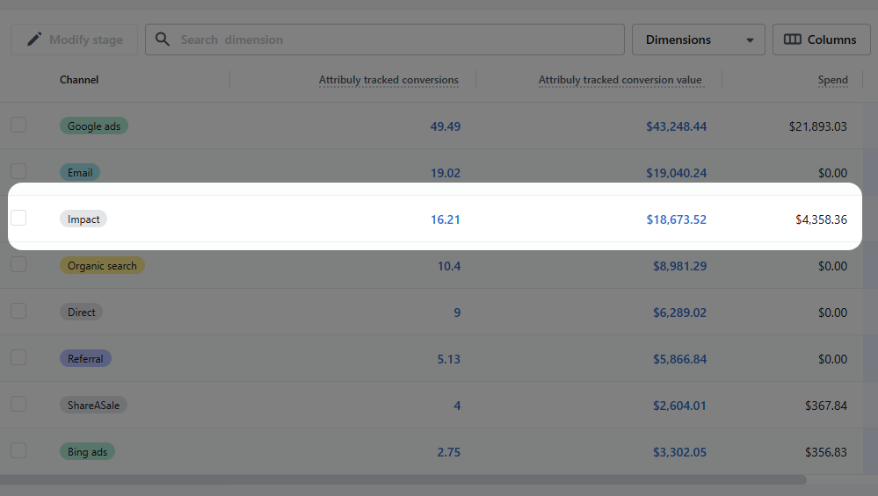Image resolution: width=878 pixels, height=496 pixels.
Task: Click conversion value $19,040.24
Action: point(677,173)
